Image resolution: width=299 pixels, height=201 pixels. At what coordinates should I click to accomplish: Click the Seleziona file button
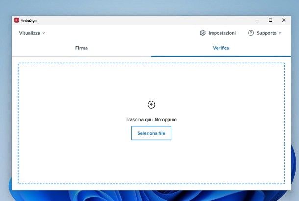click(x=151, y=133)
